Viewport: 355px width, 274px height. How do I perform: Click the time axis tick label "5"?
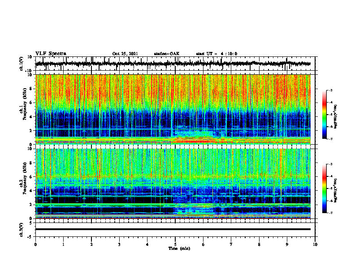pyautogui.click(x=175, y=244)
